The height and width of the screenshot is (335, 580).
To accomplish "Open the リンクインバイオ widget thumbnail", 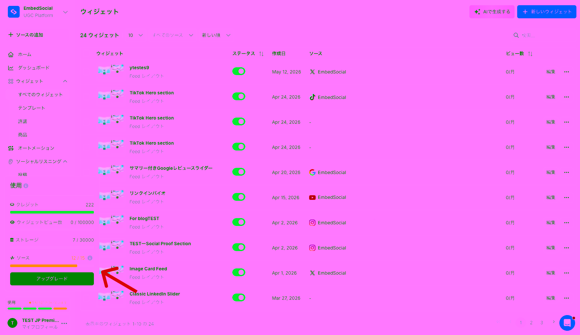I will point(111,195).
